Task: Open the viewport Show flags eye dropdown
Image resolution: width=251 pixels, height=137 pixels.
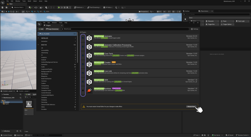Action: tap(165, 11)
